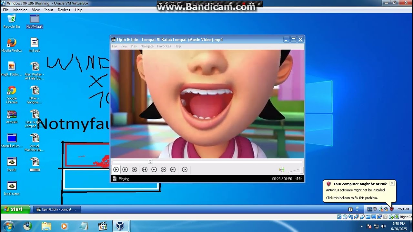Select the NotMyfault desktop icon
413x232 pixels.
35,21
